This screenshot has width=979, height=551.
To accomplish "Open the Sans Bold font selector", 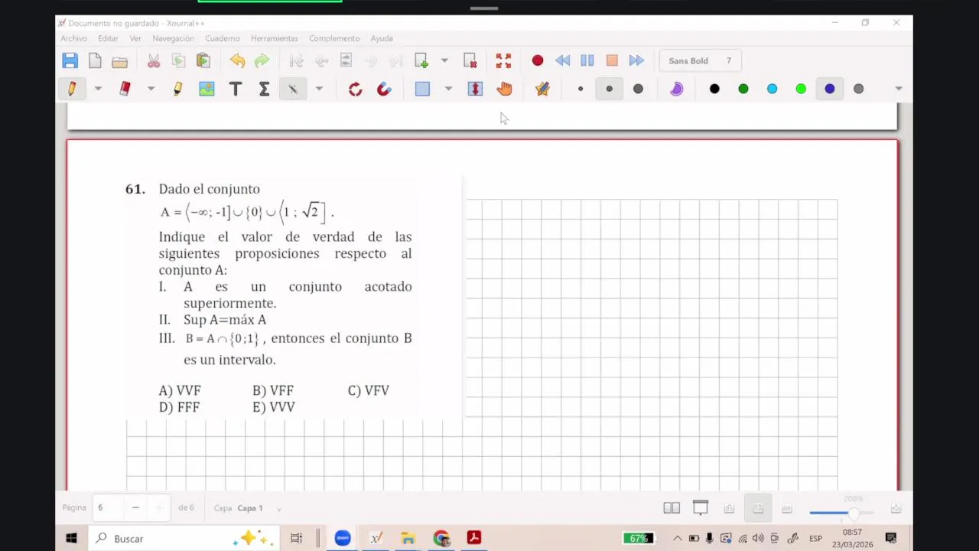I will pos(701,60).
